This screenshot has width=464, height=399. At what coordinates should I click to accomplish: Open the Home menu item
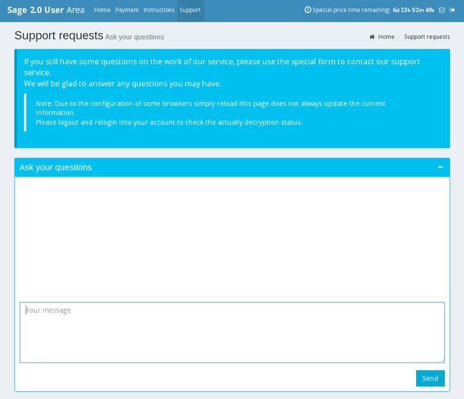click(x=102, y=10)
